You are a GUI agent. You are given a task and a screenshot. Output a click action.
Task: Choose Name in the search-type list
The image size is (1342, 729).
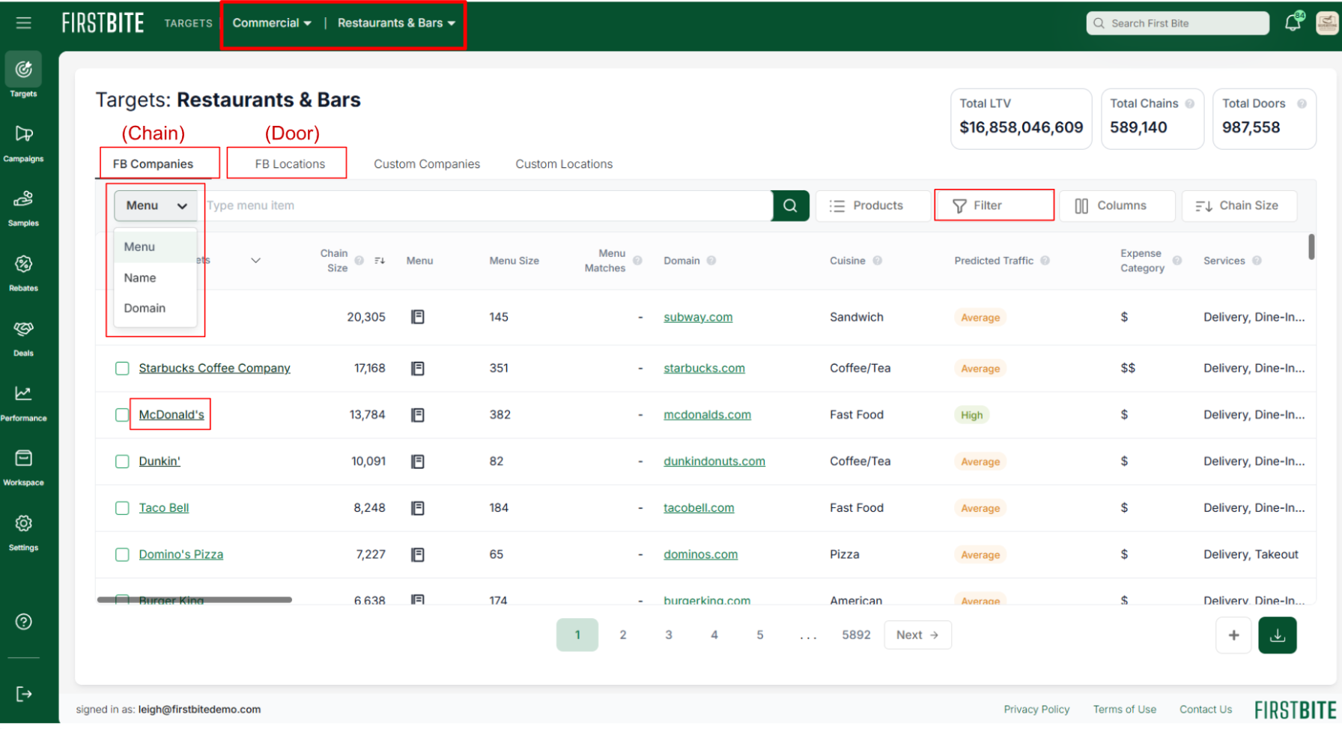(155, 278)
